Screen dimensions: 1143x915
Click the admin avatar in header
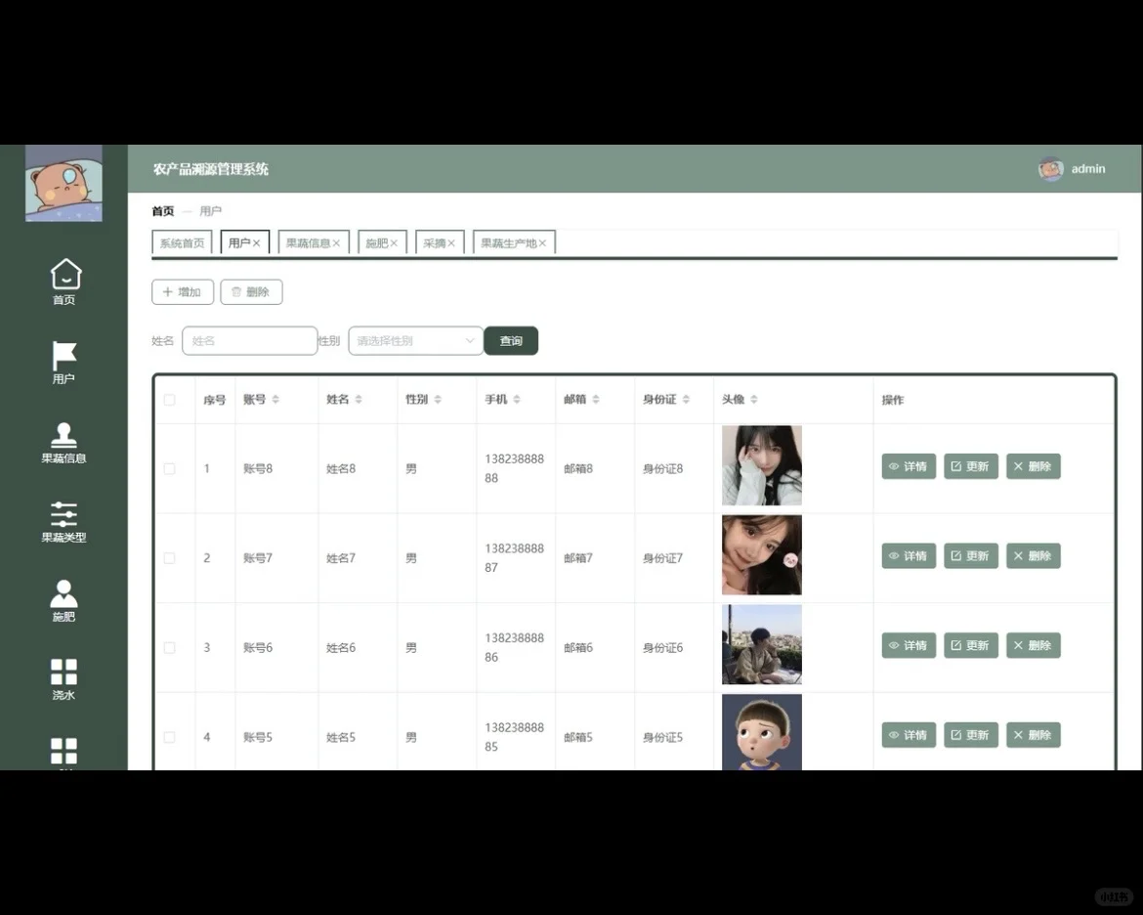[1050, 168]
